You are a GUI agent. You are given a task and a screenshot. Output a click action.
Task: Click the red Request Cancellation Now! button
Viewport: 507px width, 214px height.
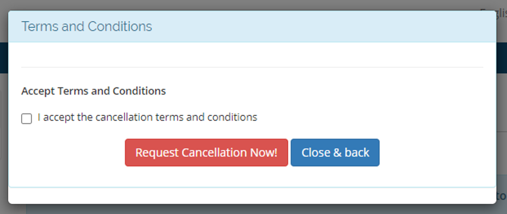[x=206, y=152]
